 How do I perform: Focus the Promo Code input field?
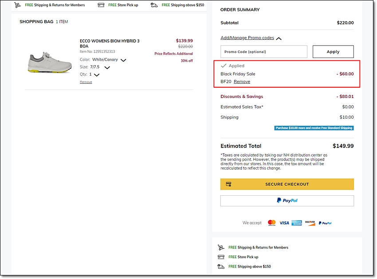264,52
